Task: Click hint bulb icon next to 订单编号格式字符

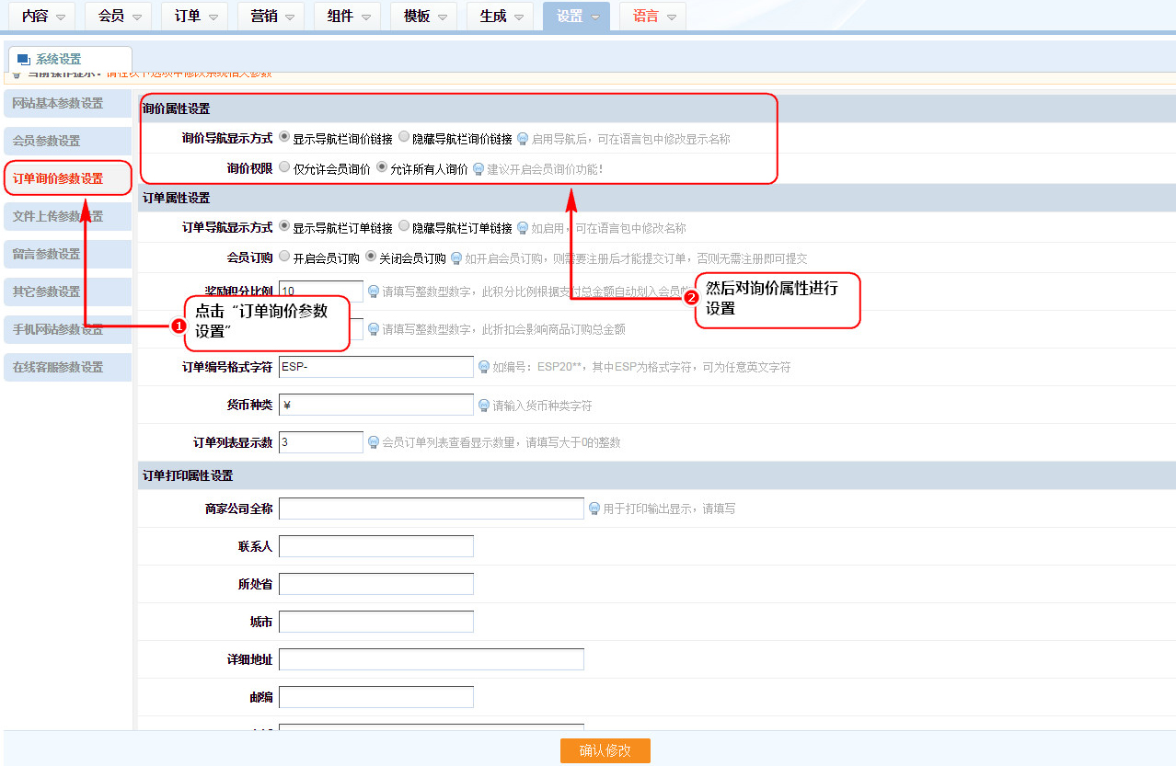Action: tap(484, 367)
